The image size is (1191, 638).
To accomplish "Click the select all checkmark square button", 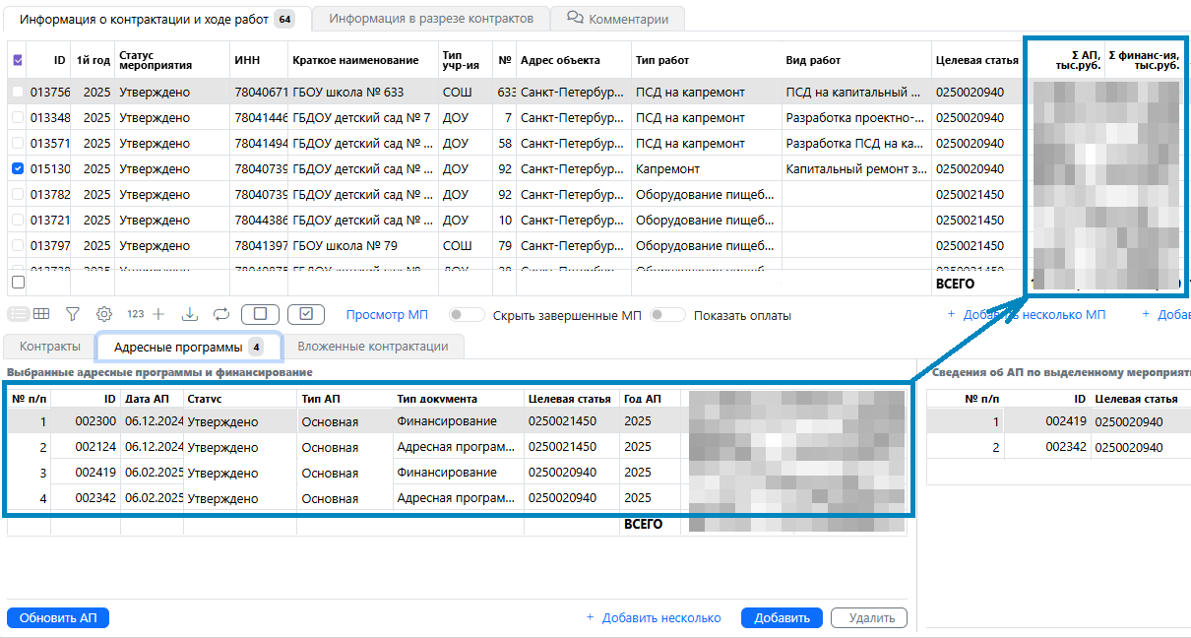I will (306, 314).
